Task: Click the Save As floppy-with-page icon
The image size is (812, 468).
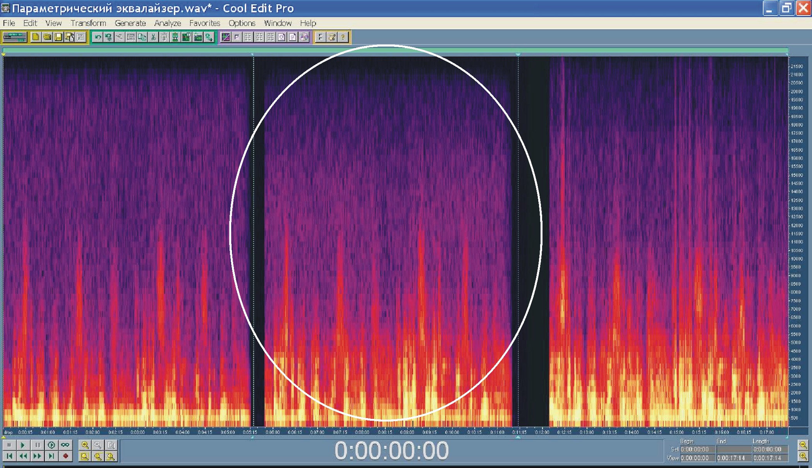Action: [x=69, y=37]
